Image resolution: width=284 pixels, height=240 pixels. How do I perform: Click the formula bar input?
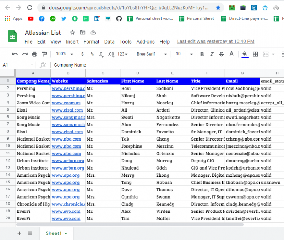pyautogui.click(x=166, y=65)
